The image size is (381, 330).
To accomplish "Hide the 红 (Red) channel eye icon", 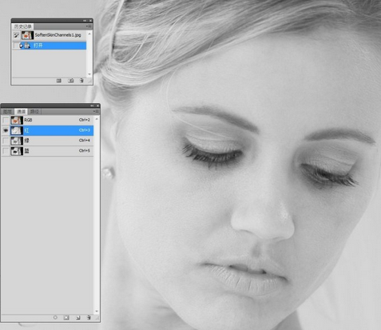I will point(6,130).
